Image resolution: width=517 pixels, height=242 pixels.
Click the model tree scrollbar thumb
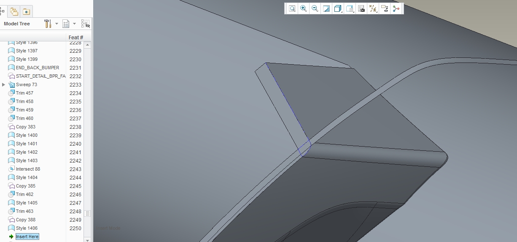87,213
